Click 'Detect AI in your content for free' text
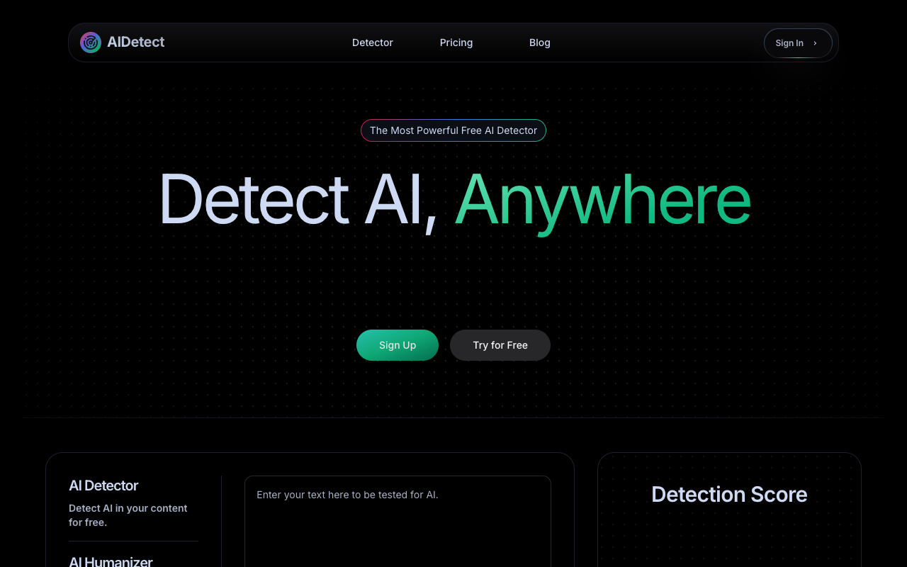 [128, 515]
